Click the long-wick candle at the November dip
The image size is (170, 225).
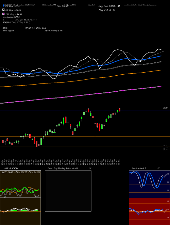coord(95,129)
